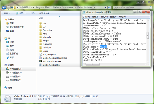
Task: Select the solutions folder icon
Action: (41, 47)
